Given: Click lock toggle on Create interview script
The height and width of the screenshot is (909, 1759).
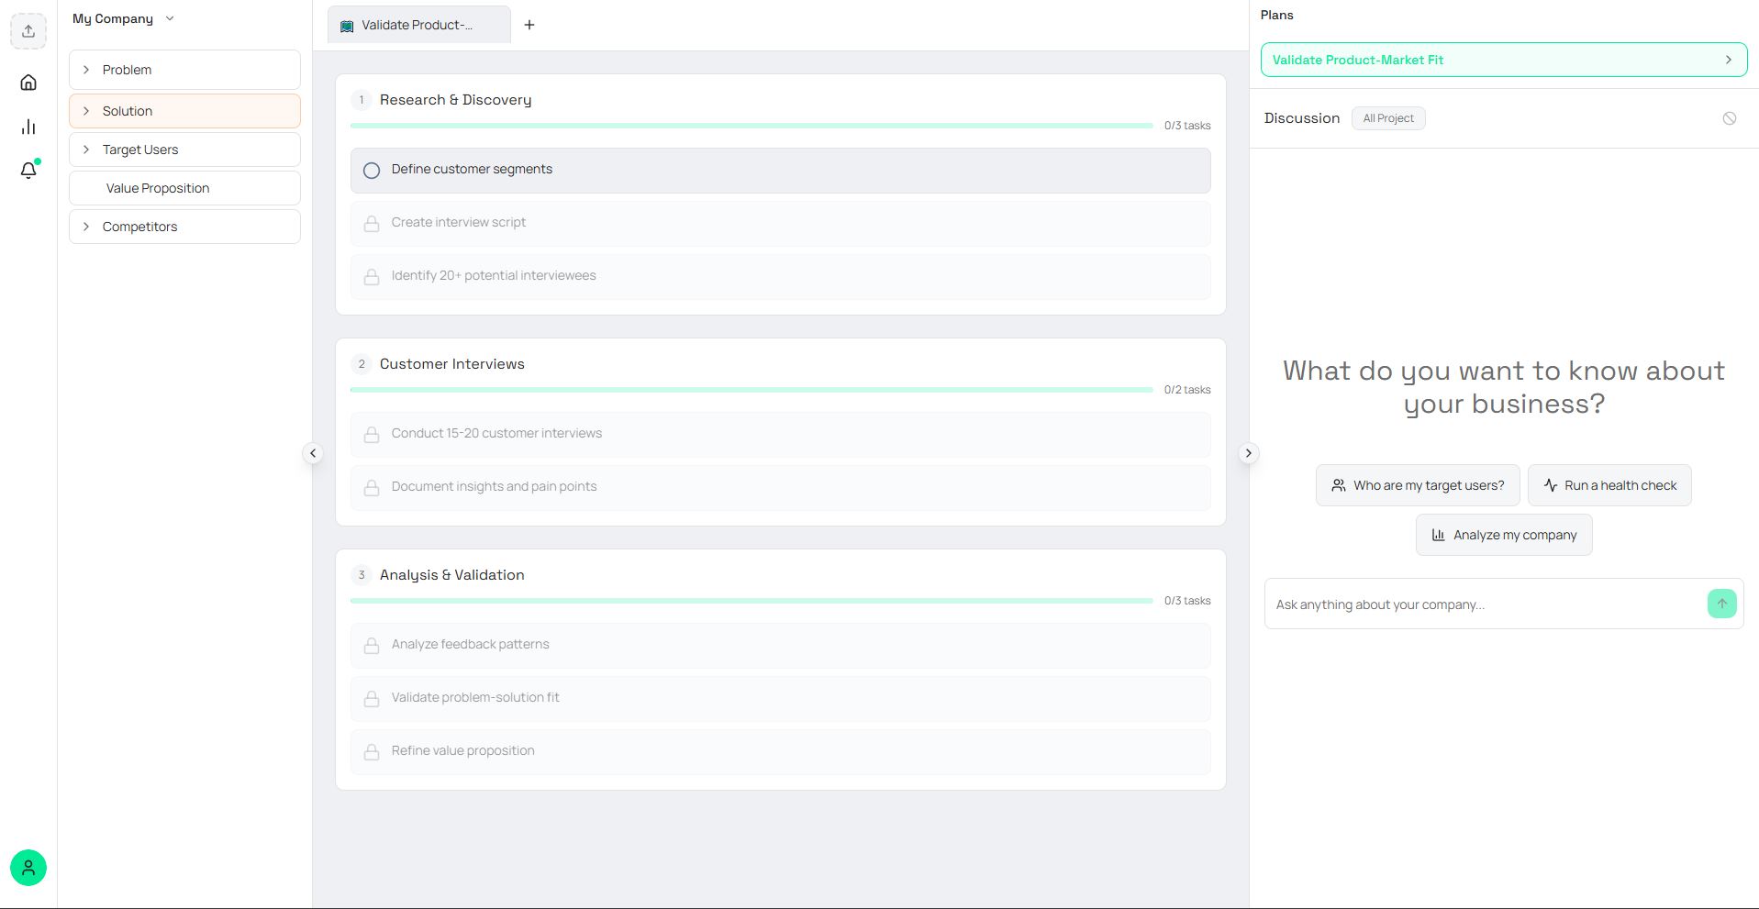Looking at the screenshot, I should (372, 224).
